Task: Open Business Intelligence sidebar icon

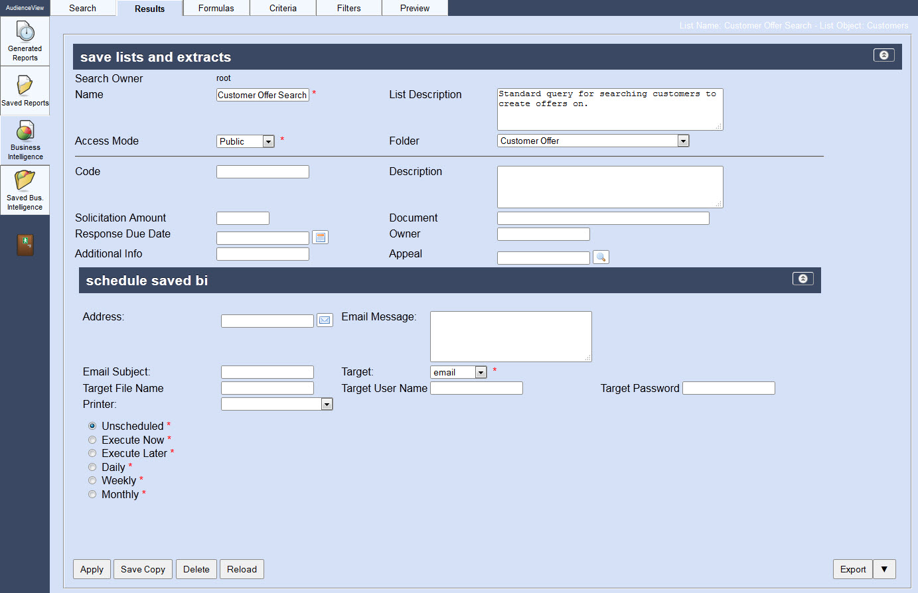Action: pos(25,141)
